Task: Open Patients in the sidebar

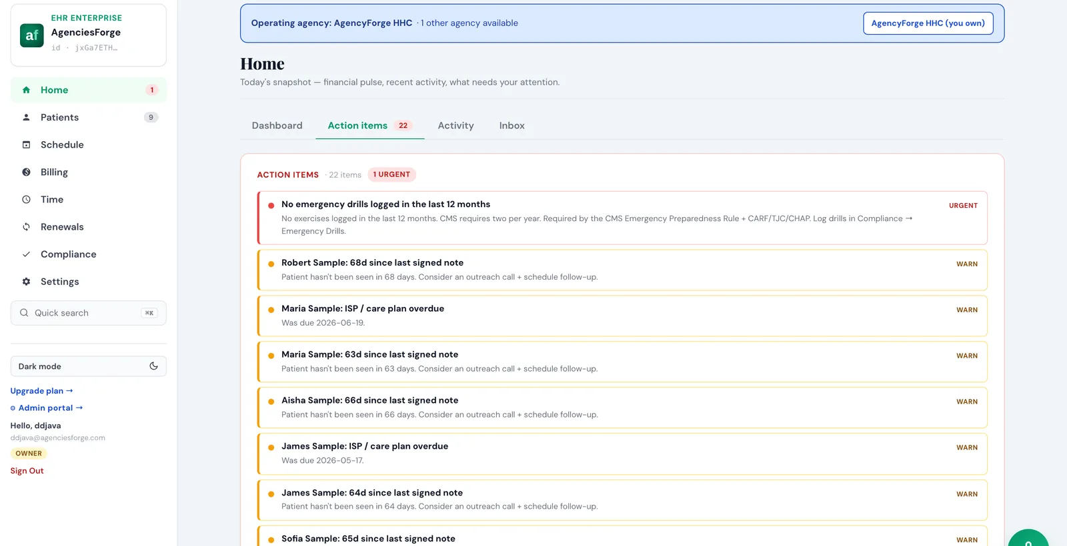Action: point(88,117)
